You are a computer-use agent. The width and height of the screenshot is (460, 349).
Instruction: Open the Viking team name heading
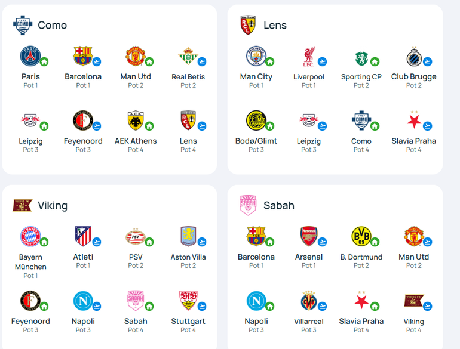click(53, 205)
